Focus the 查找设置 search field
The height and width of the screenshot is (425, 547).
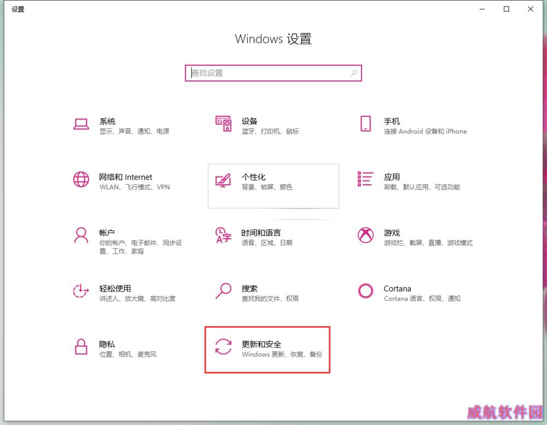[273, 73]
